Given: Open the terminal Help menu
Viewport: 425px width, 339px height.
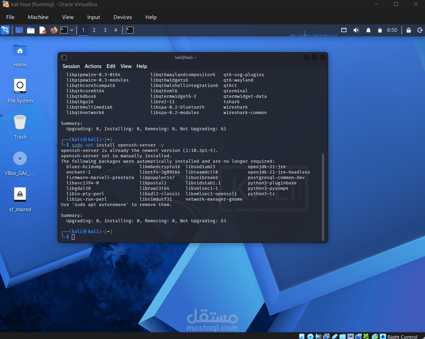Looking at the screenshot, I should [x=142, y=66].
